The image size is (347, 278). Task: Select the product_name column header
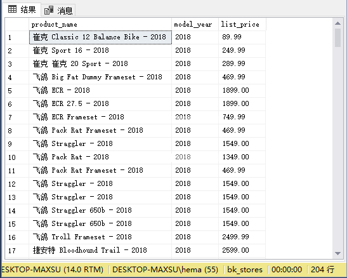[100, 24]
